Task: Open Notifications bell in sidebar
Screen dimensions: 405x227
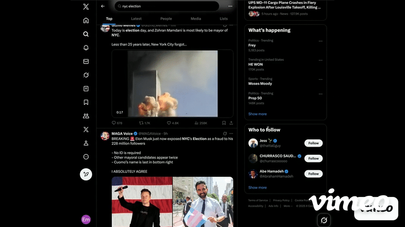Action: coord(86,48)
